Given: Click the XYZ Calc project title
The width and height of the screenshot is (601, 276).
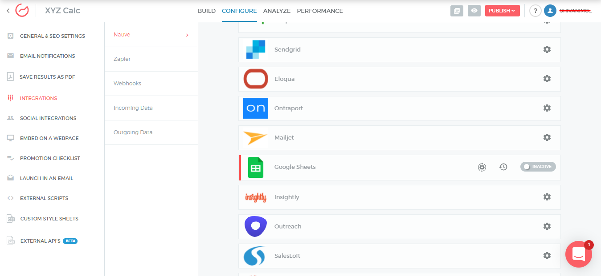Looking at the screenshot, I should [x=62, y=11].
